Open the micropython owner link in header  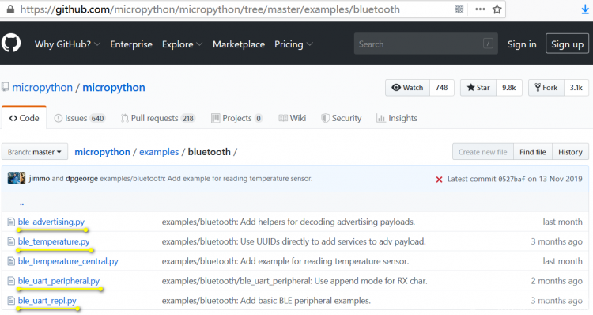pyautogui.click(x=43, y=88)
